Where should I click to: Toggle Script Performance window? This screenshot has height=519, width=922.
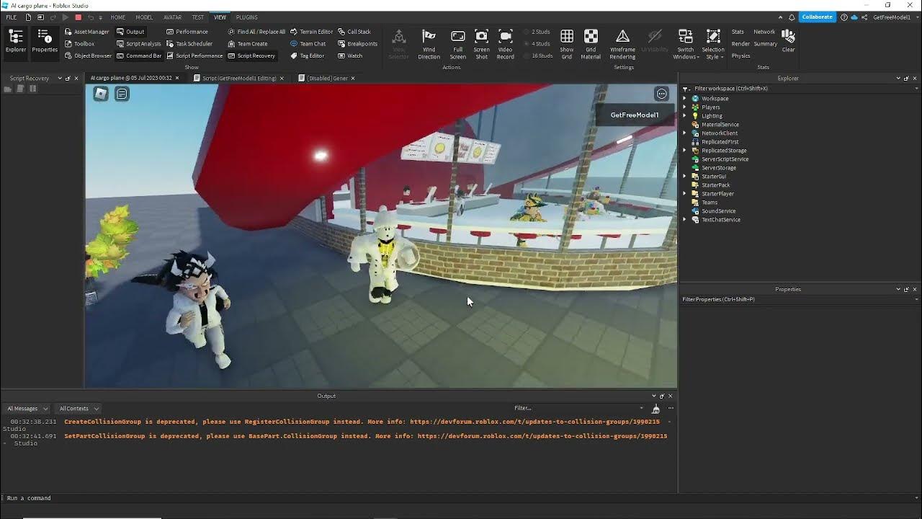click(194, 56)
